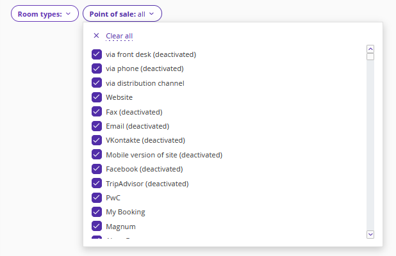Uncheck Fax (deactivated) option
Image resolution: width=396 pixels, height=256 pixels.
point(97,112)
